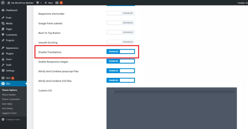The height and width of the screenshot is (129, 248).
Task: Turn off the Disable Translations switch
Action: pyautogui.click(x=121, y=52)
